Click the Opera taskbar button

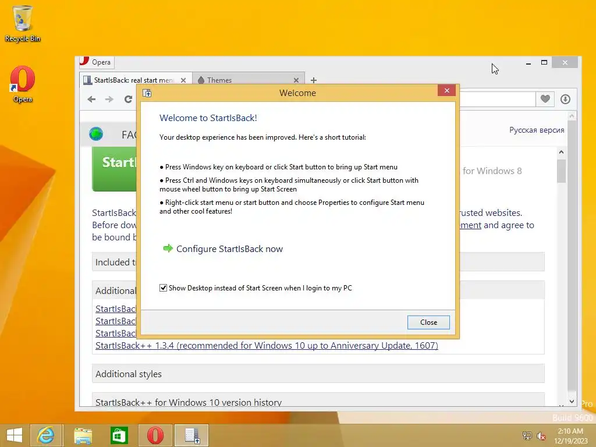pos(155,435)
